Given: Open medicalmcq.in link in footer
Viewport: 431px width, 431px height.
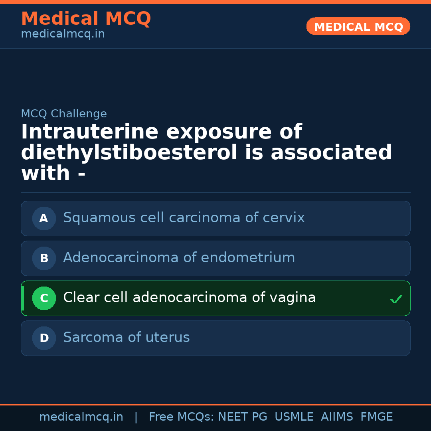Looking at the screenshot, I should click(x=81, y=417).
